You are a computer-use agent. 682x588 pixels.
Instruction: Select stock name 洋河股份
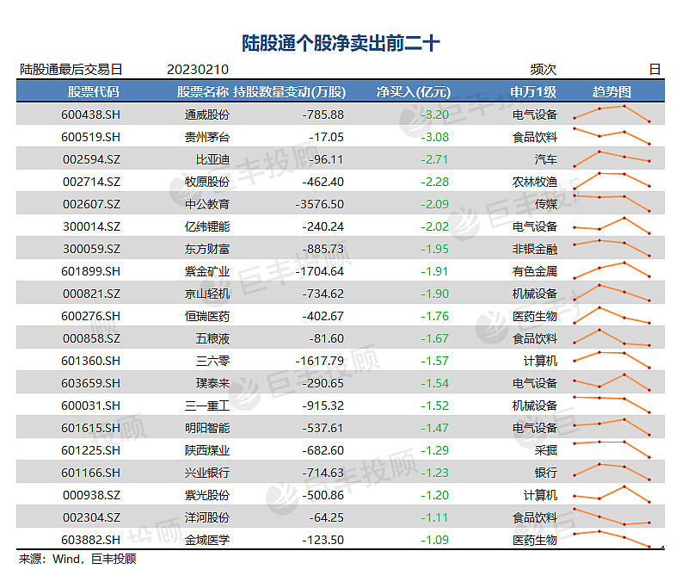click(207, 517)
